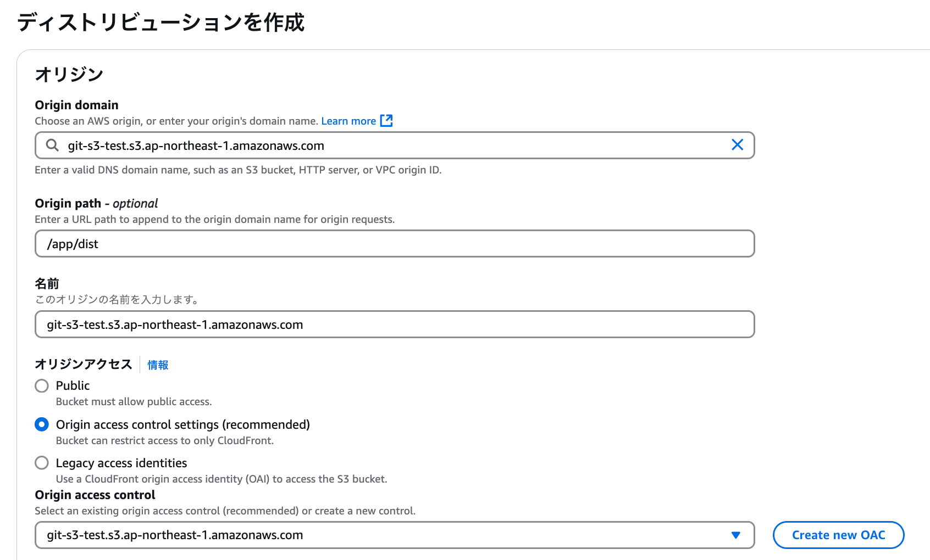Open the external link icon beside Learn more
This screenshot has height=560, width=930.
click(x=386, y=121)
